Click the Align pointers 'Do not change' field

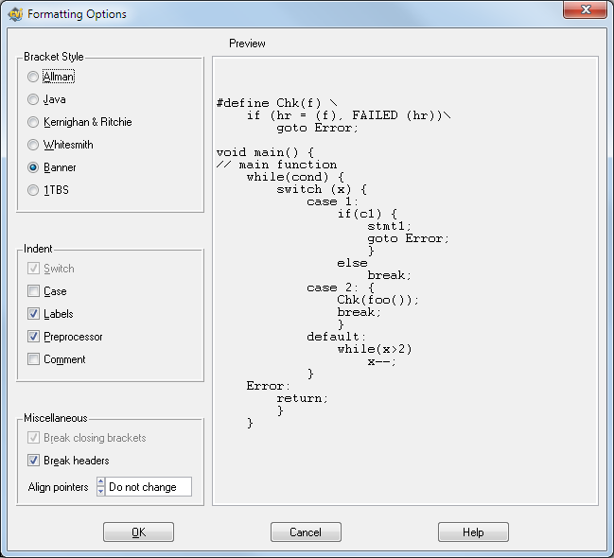(148, 487)
